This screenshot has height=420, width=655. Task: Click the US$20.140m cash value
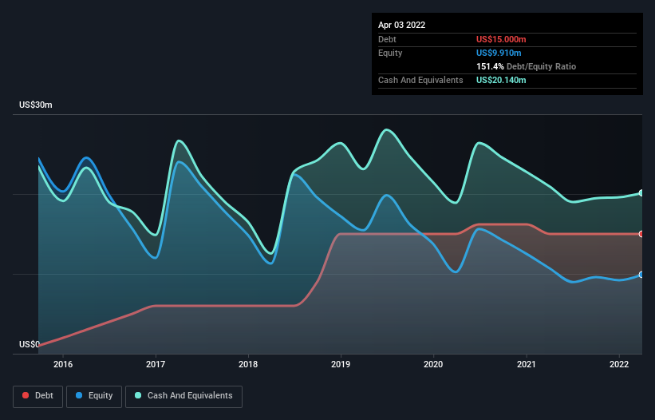click(x=501, y=80)
